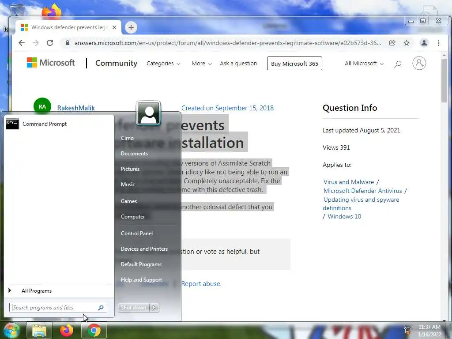Screen dimensions: 452x339
Task: Click the search magnifier in Start menu
Action: click(x=101, y=308)
